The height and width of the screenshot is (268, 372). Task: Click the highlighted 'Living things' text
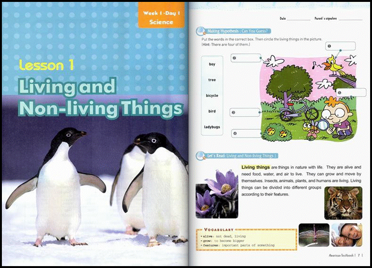255,167
